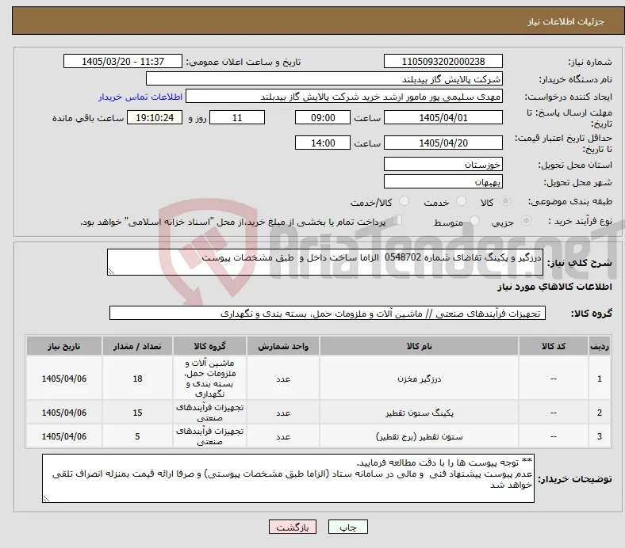Click the response deadline time 09:00
Image resolution: width=625 pixels, height=548 pixels.
(323, 118)
